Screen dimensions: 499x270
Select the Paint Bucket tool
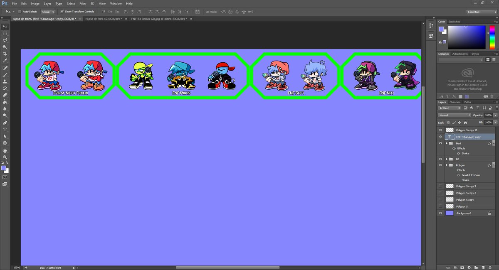[x=5, y=101]
